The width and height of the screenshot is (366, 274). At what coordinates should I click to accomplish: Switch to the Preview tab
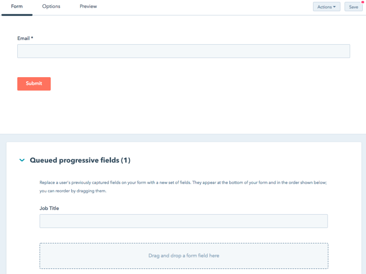pos(88,6)
